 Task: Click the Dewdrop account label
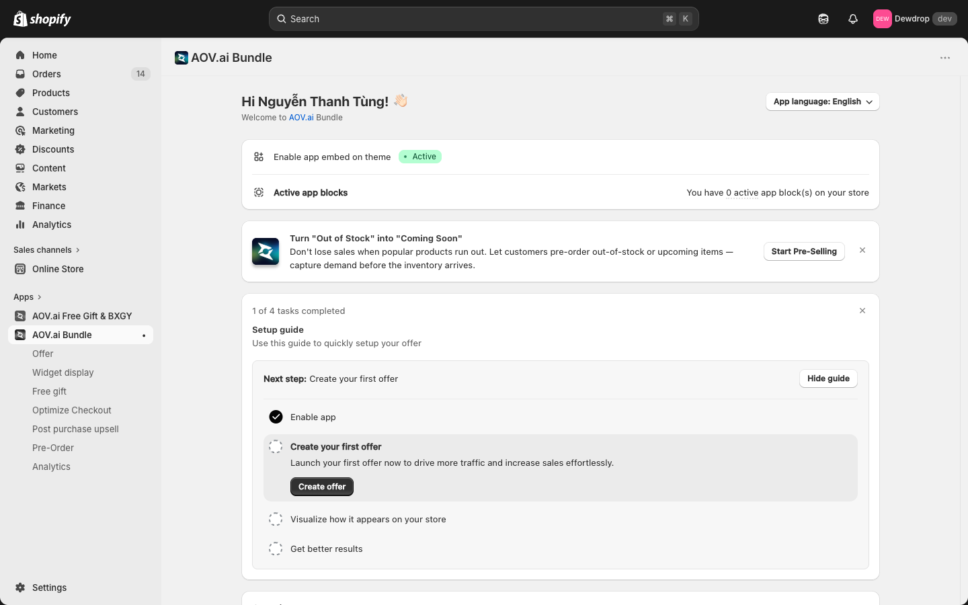[x=912, y=19]
